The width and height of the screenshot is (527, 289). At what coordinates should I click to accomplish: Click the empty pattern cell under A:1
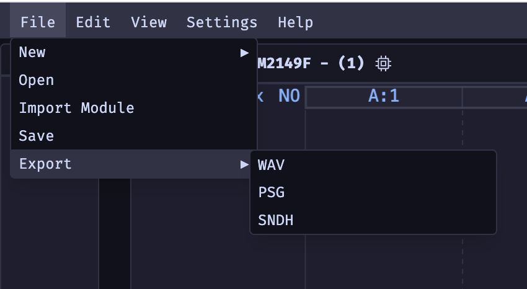tap(384, 130)
